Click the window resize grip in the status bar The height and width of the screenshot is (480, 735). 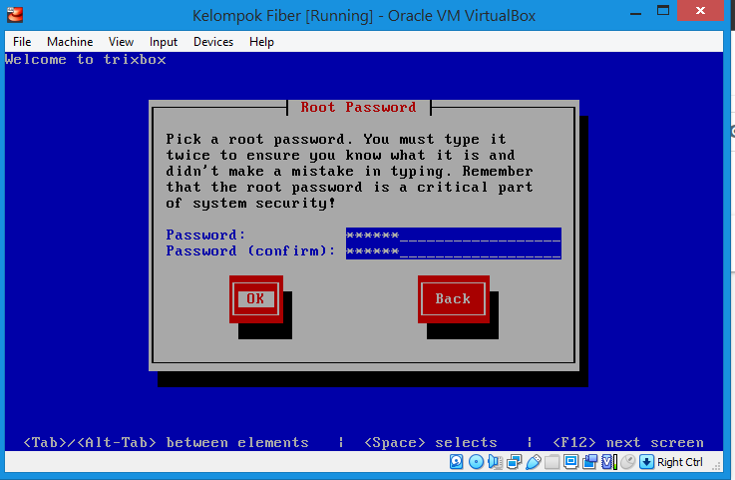click(717, 466)
